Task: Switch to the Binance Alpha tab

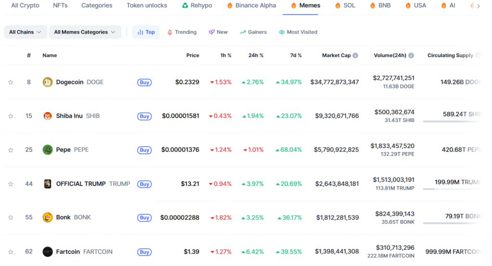Action: click(x=252, y=5)
